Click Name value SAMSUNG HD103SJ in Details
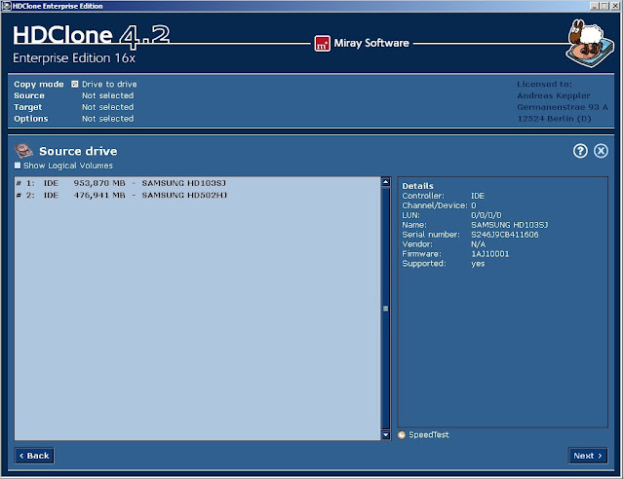The image size is (624, 479). (509, 225)
